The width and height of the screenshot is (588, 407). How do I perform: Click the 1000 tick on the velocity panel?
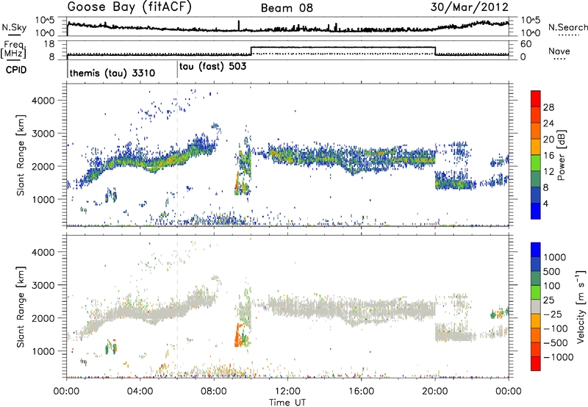(43, 351)
